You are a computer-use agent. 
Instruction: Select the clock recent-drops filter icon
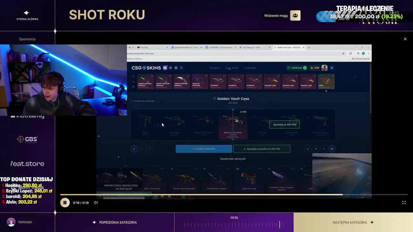click(x=133, y=76)
